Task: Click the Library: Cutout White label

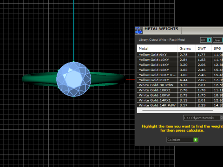Action: [162, 40]
